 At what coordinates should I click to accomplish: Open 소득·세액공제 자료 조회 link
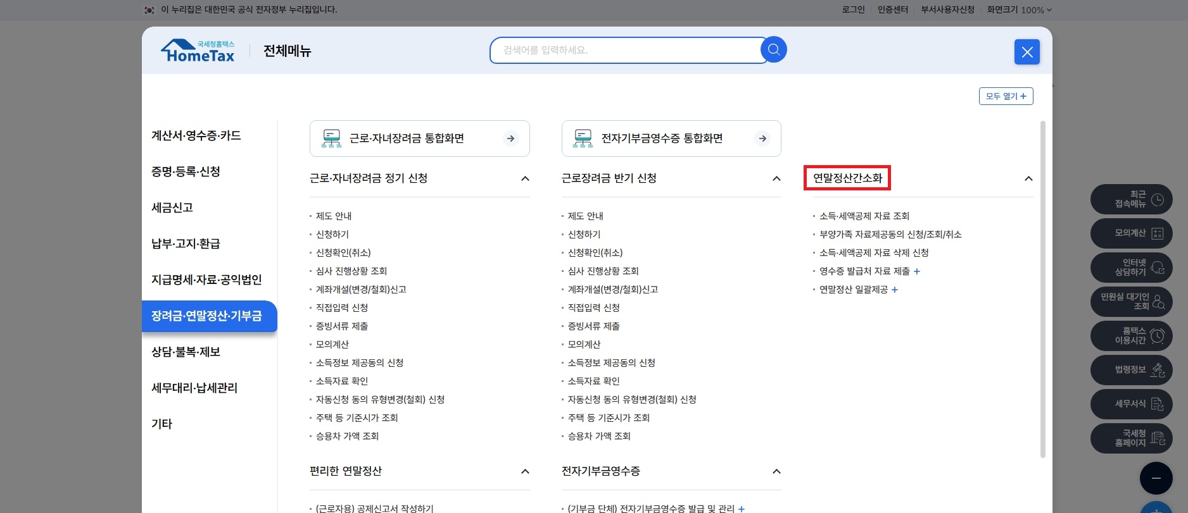(x=864, y=216)
